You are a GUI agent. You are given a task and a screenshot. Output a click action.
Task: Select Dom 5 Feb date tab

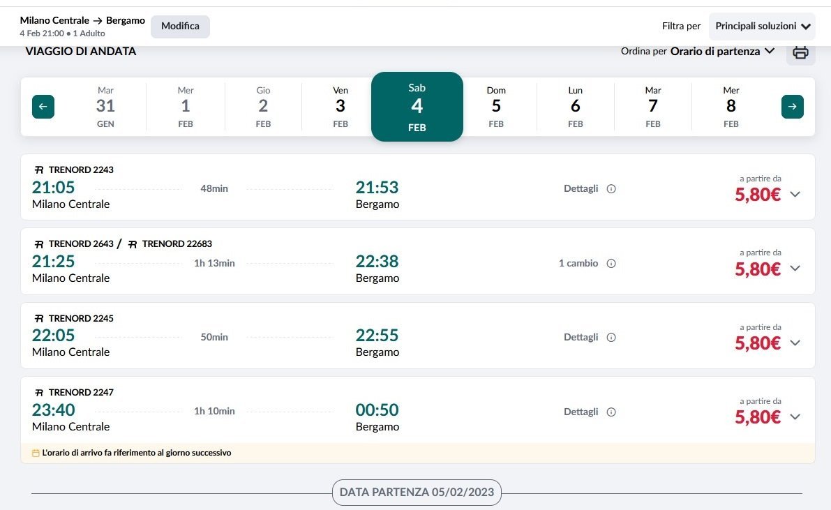coord(496,107)
